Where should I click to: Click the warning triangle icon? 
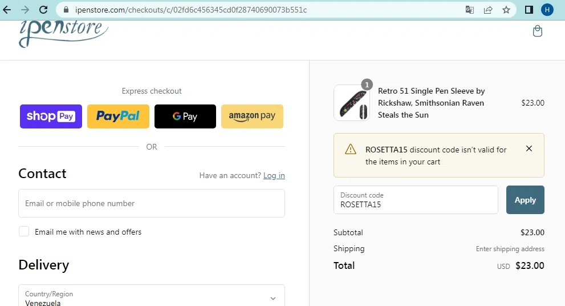point(350,149)
